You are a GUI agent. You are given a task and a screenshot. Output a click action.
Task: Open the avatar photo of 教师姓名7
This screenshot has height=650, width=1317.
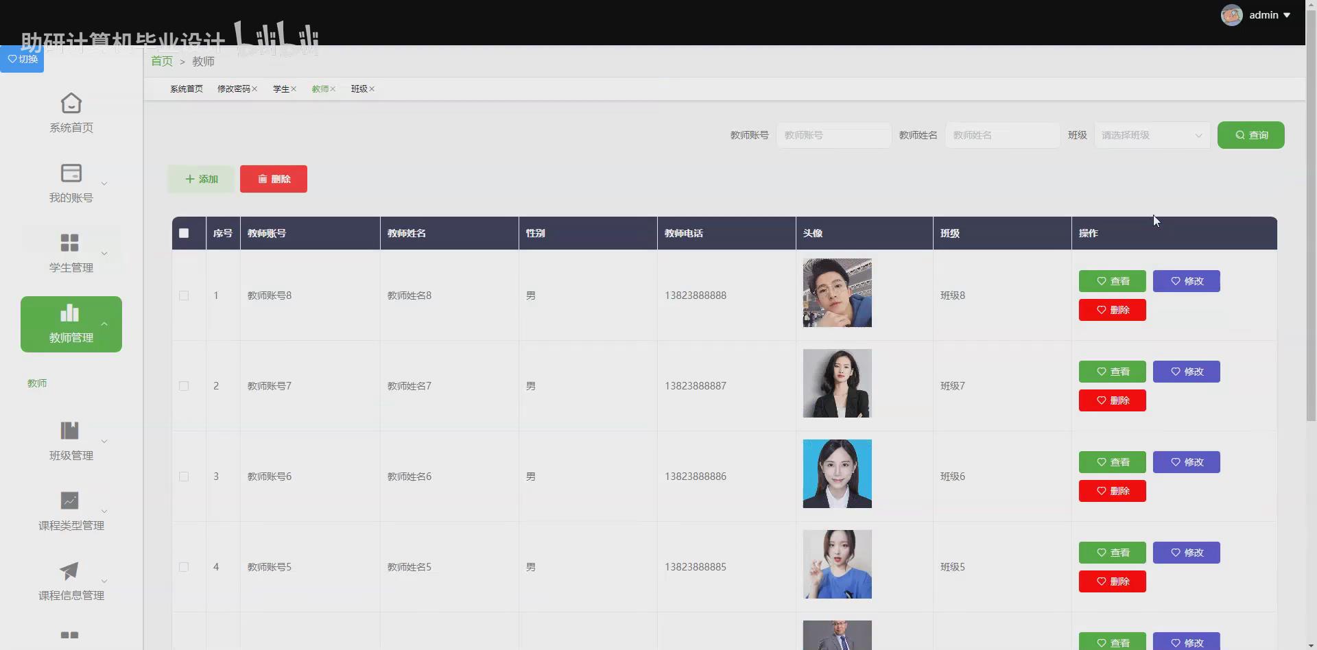point(838,383)
